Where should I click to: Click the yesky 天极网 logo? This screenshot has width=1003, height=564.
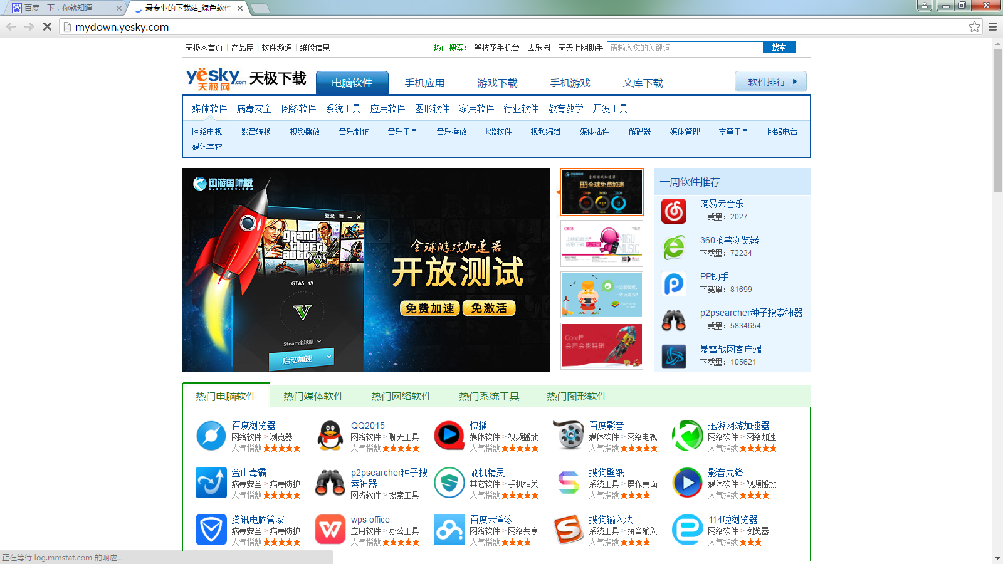coord(216,80)
